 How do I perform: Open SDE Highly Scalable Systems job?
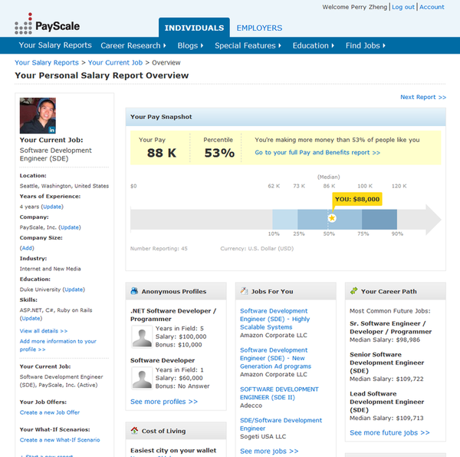pyautogui.click(x=275, y=319)
